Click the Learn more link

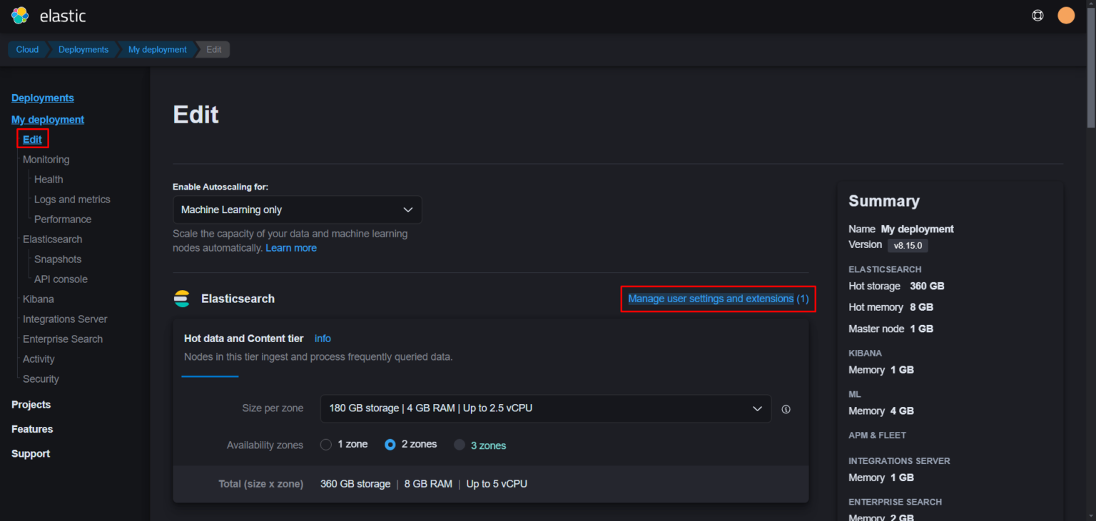291,247
